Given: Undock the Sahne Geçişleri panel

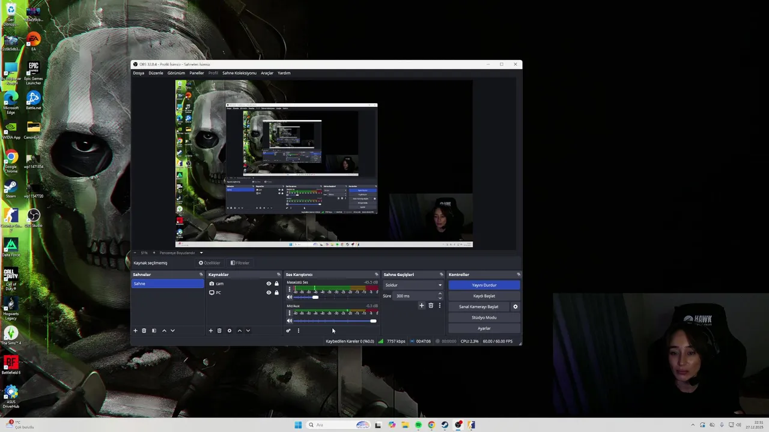Looking at the screenshot, I should point(441,275).
